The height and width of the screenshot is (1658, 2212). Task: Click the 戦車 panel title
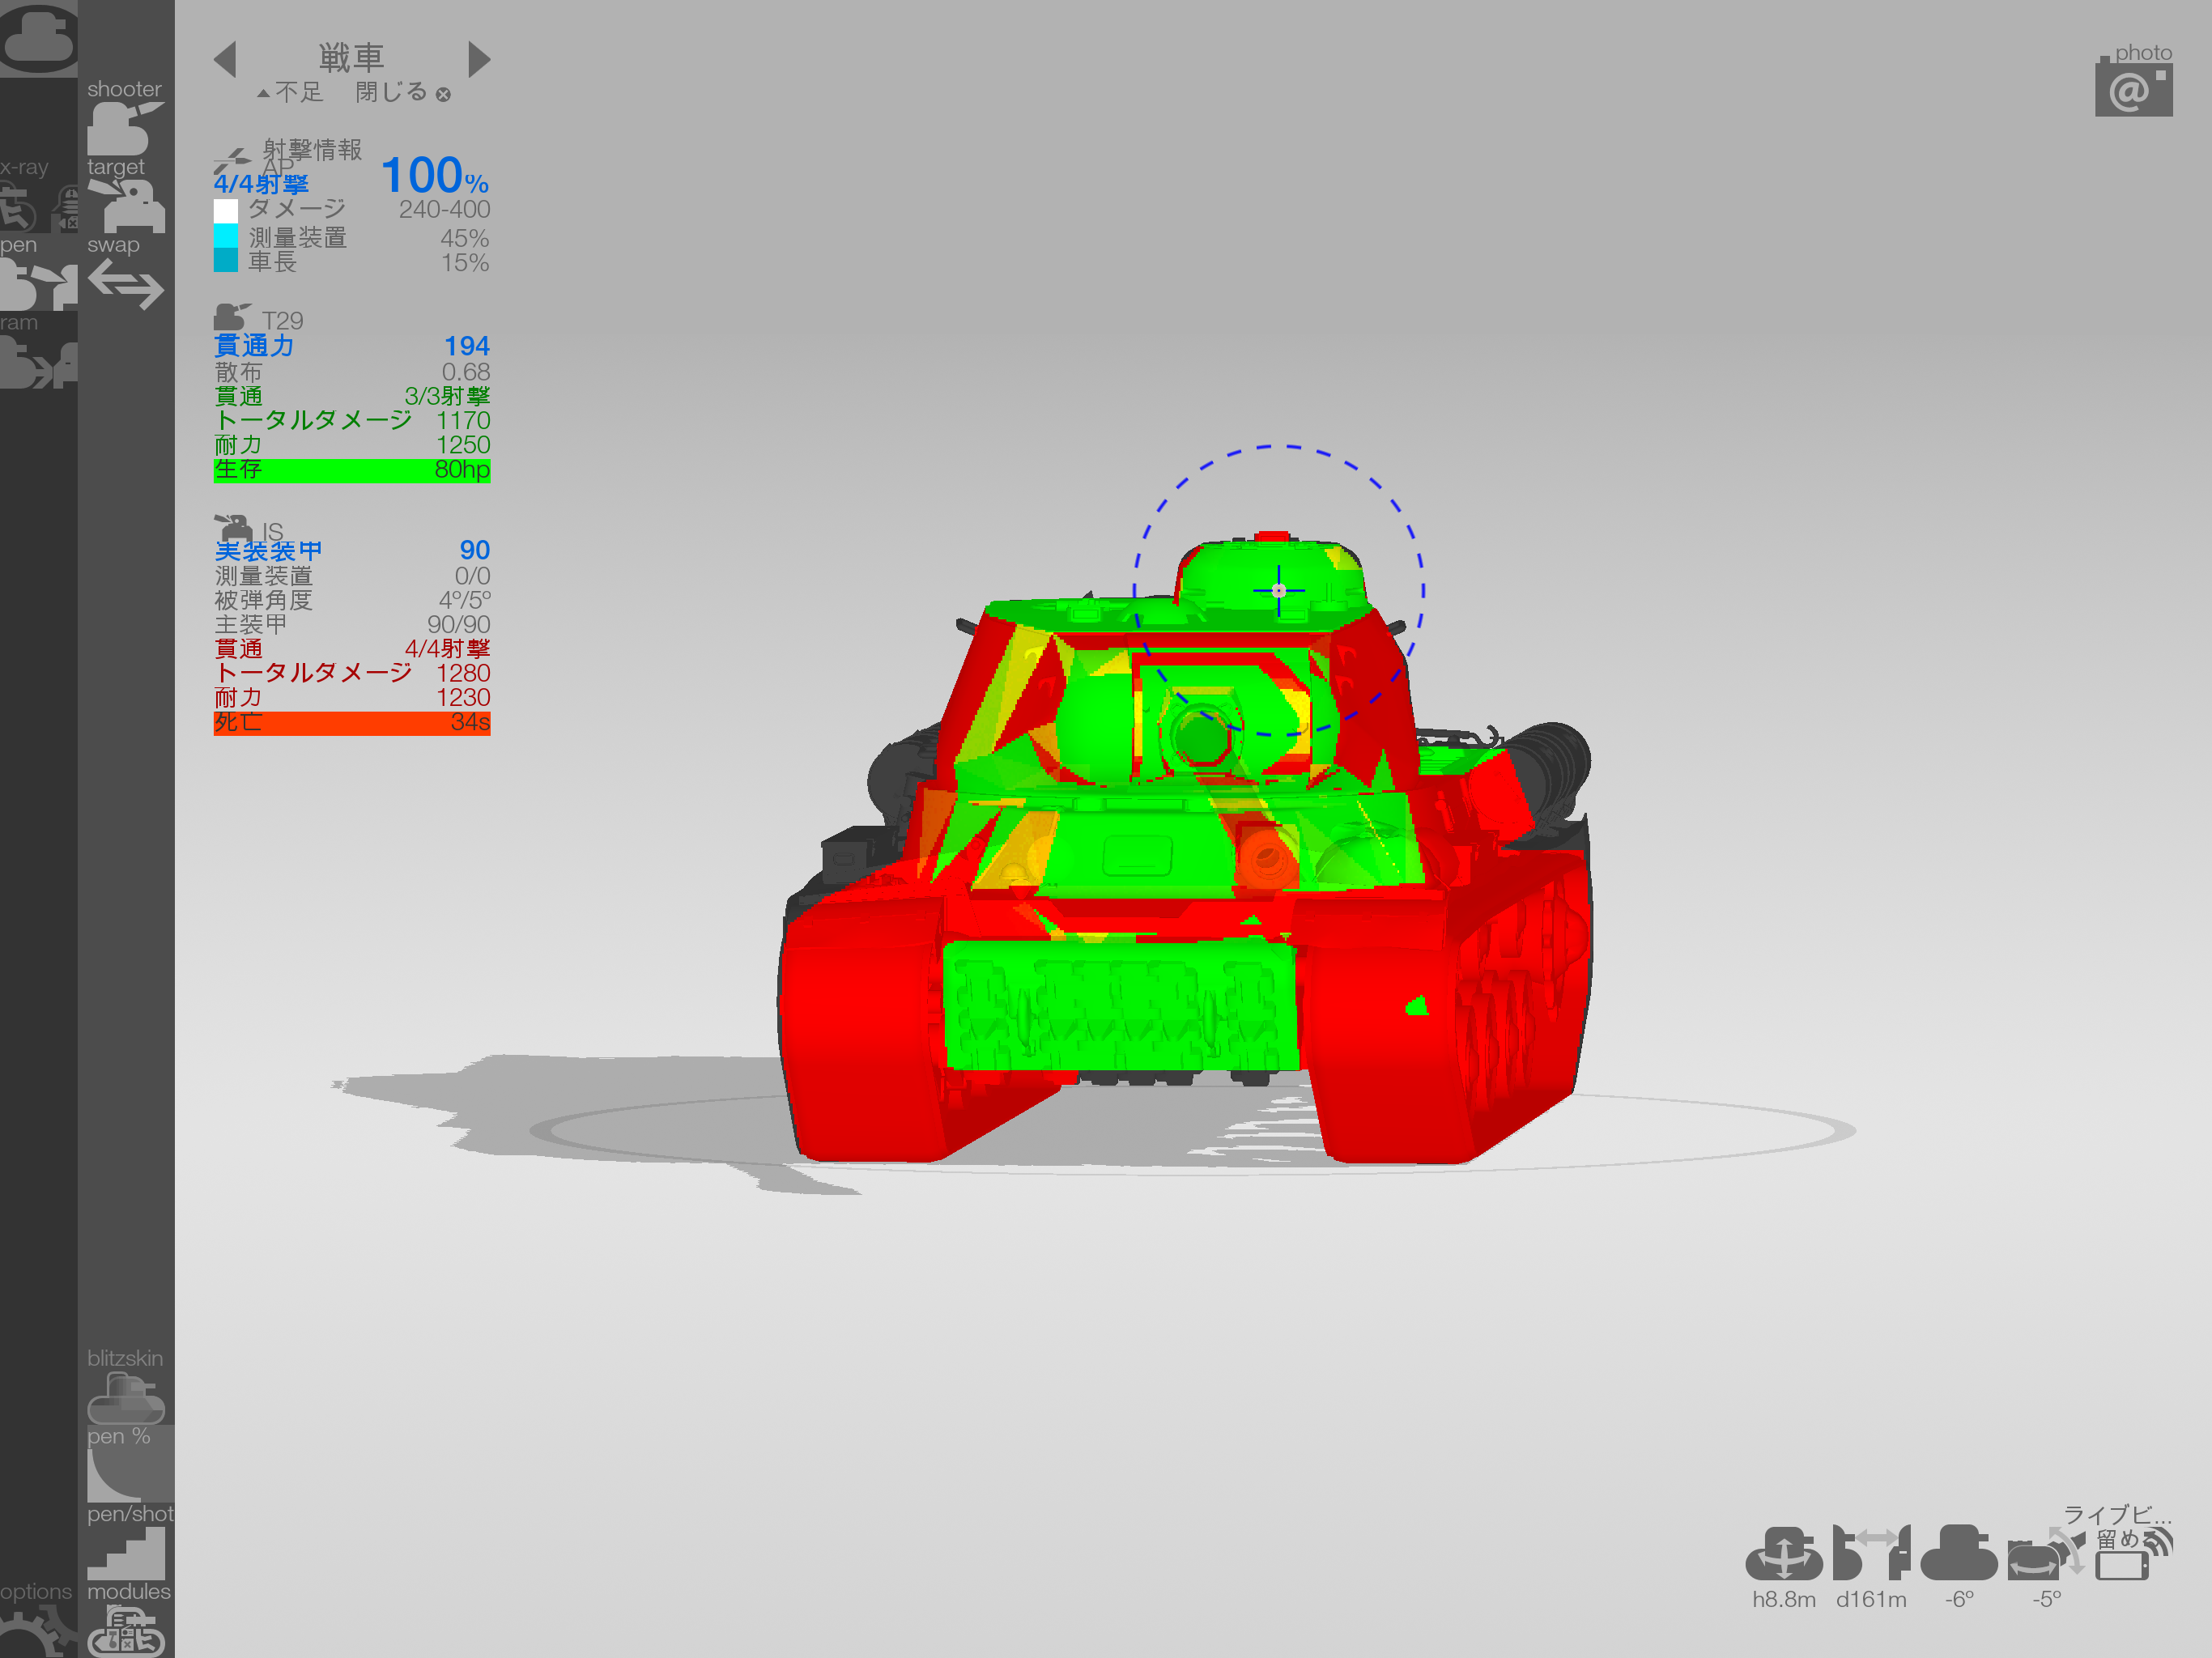pos(351,57)
